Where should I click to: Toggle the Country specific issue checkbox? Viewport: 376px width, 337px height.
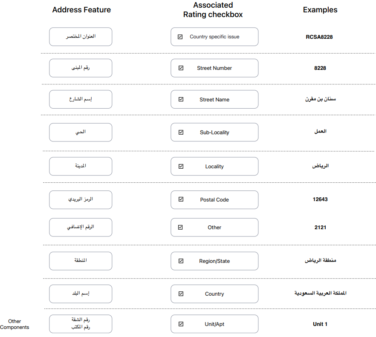(180, 37)
